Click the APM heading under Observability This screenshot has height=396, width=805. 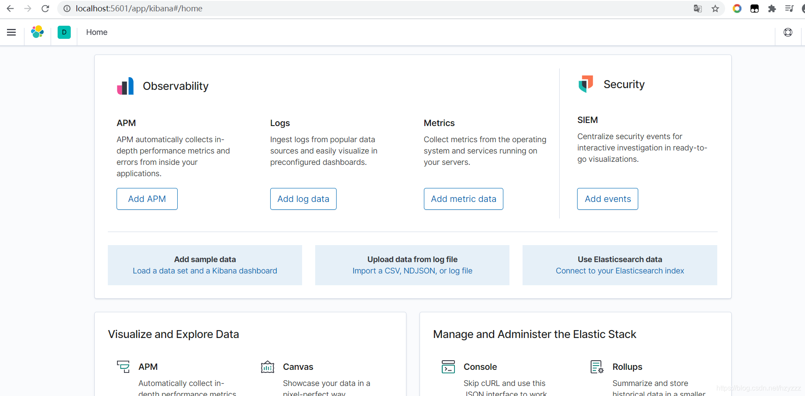126,123
